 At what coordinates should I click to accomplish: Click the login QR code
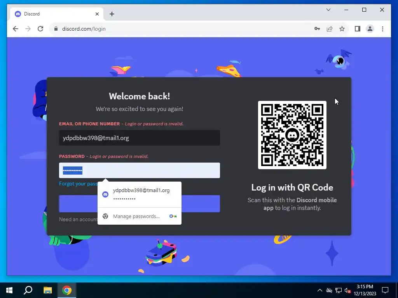click(292, 135)
